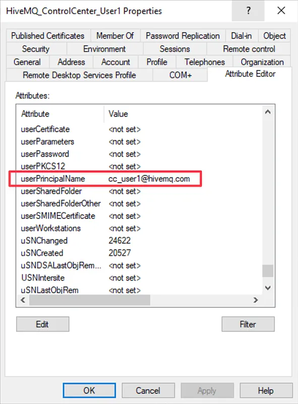
Task: Select the userCertificate attribute row
Action: pos(139,129)
